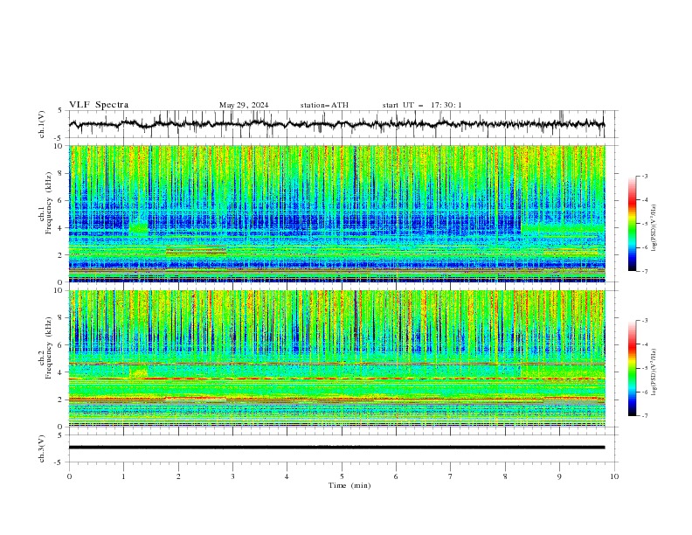Click the upper 'log(PSD)(V²/Hz)' color bar label

654,228
